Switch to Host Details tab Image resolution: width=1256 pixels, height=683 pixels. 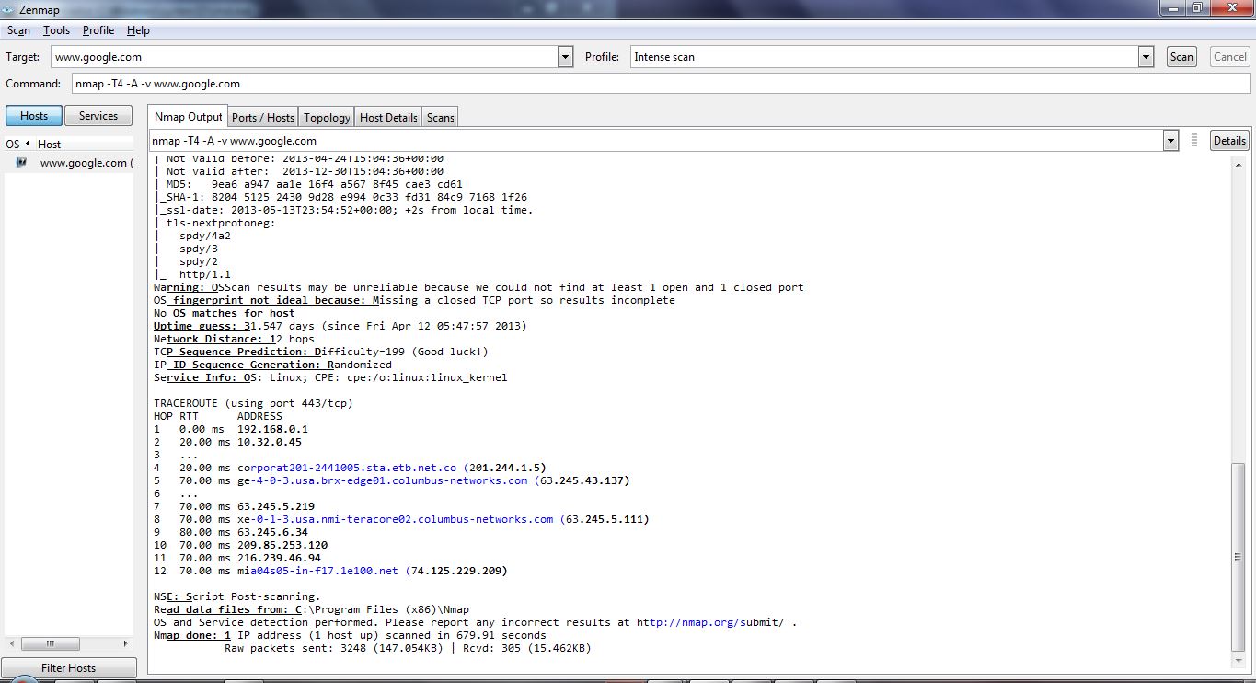[x=388, y=118]
